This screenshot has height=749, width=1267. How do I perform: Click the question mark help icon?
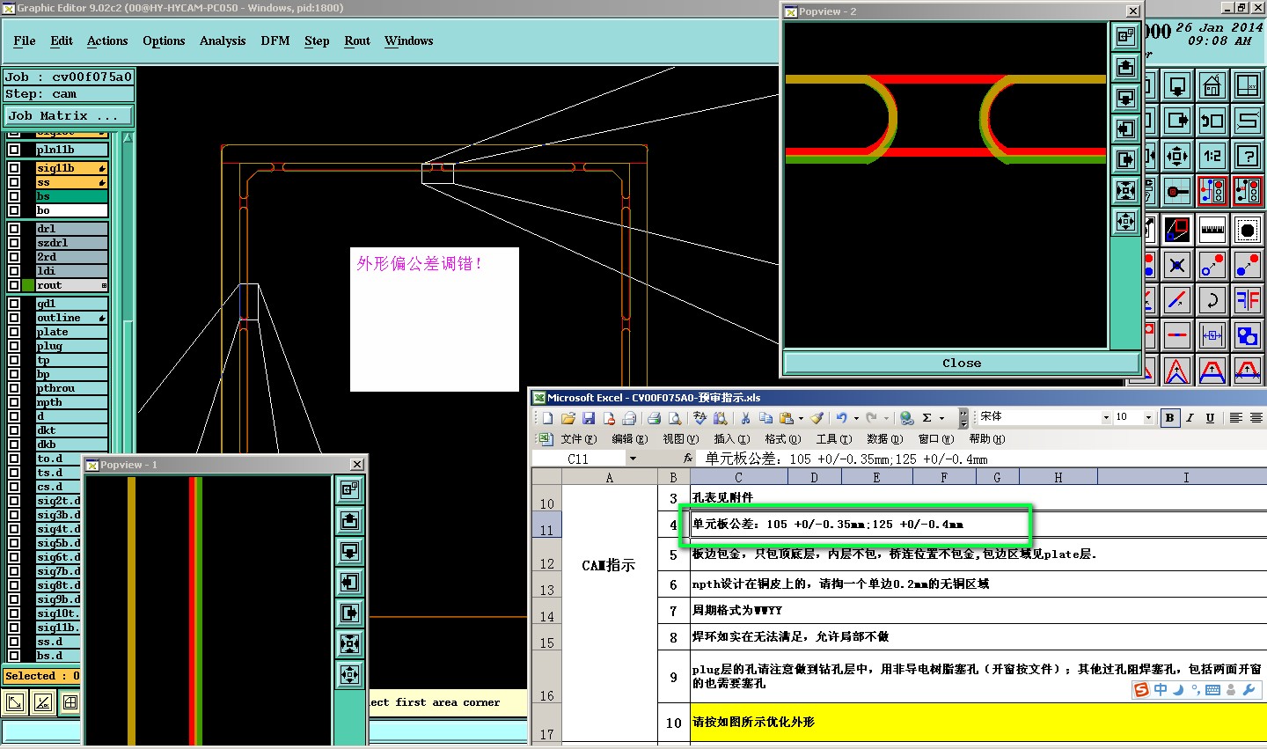1248,157
